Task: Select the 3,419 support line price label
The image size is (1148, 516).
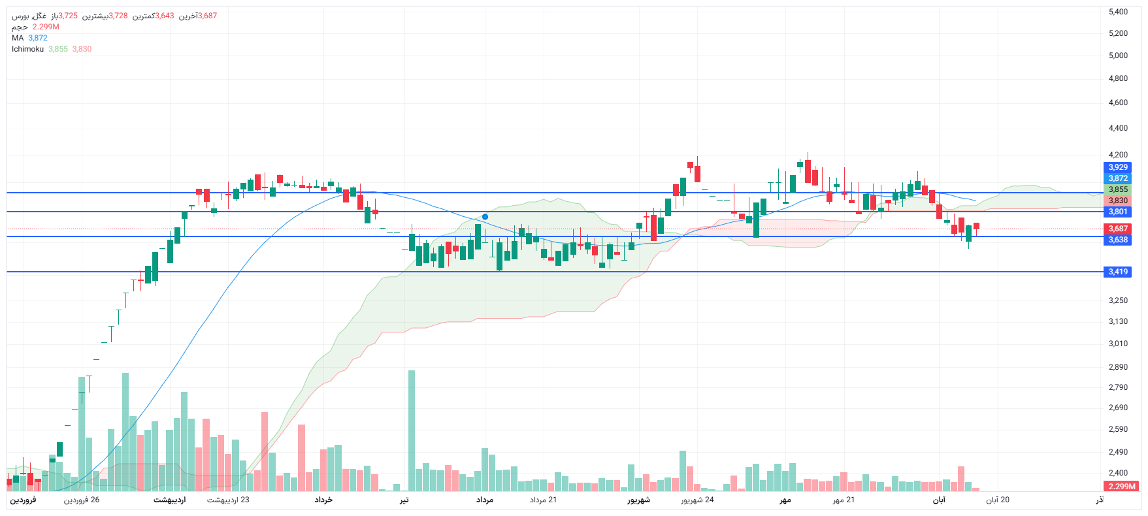Action: click(x=1118, y=272)
